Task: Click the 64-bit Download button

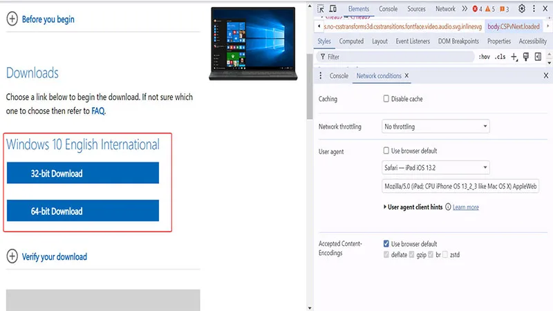Action: 83,211
